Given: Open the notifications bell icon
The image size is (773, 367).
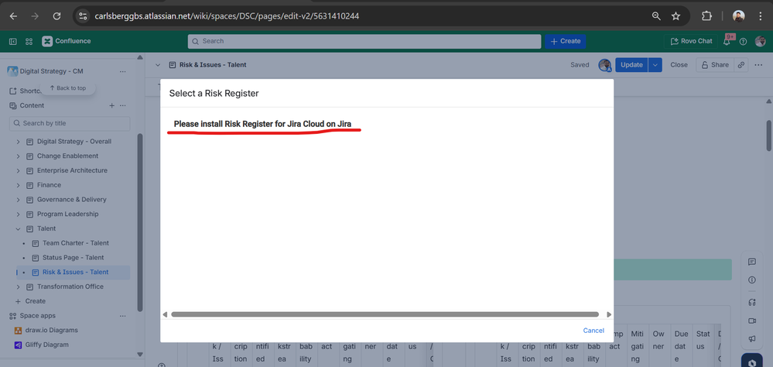Looking at the screenshot, I should [x=727, y=42].
